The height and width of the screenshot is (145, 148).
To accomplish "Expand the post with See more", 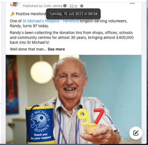I will tap(56, 49).
